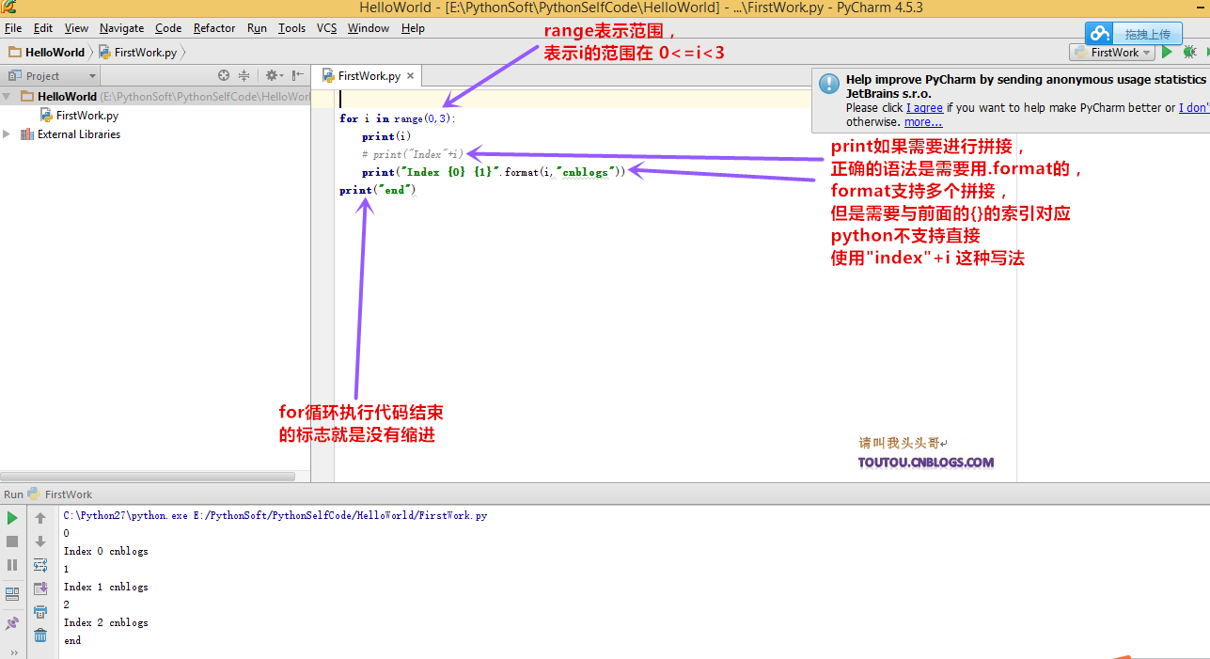Stop the process with the square icon
This screenshot has width=1210, height=659.
(x=12, y=541)
